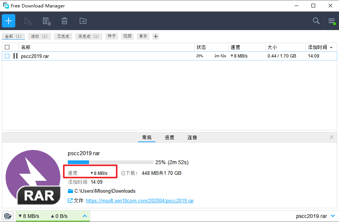
Task: Sort by 速度 column header
Action: pos(247,47)
